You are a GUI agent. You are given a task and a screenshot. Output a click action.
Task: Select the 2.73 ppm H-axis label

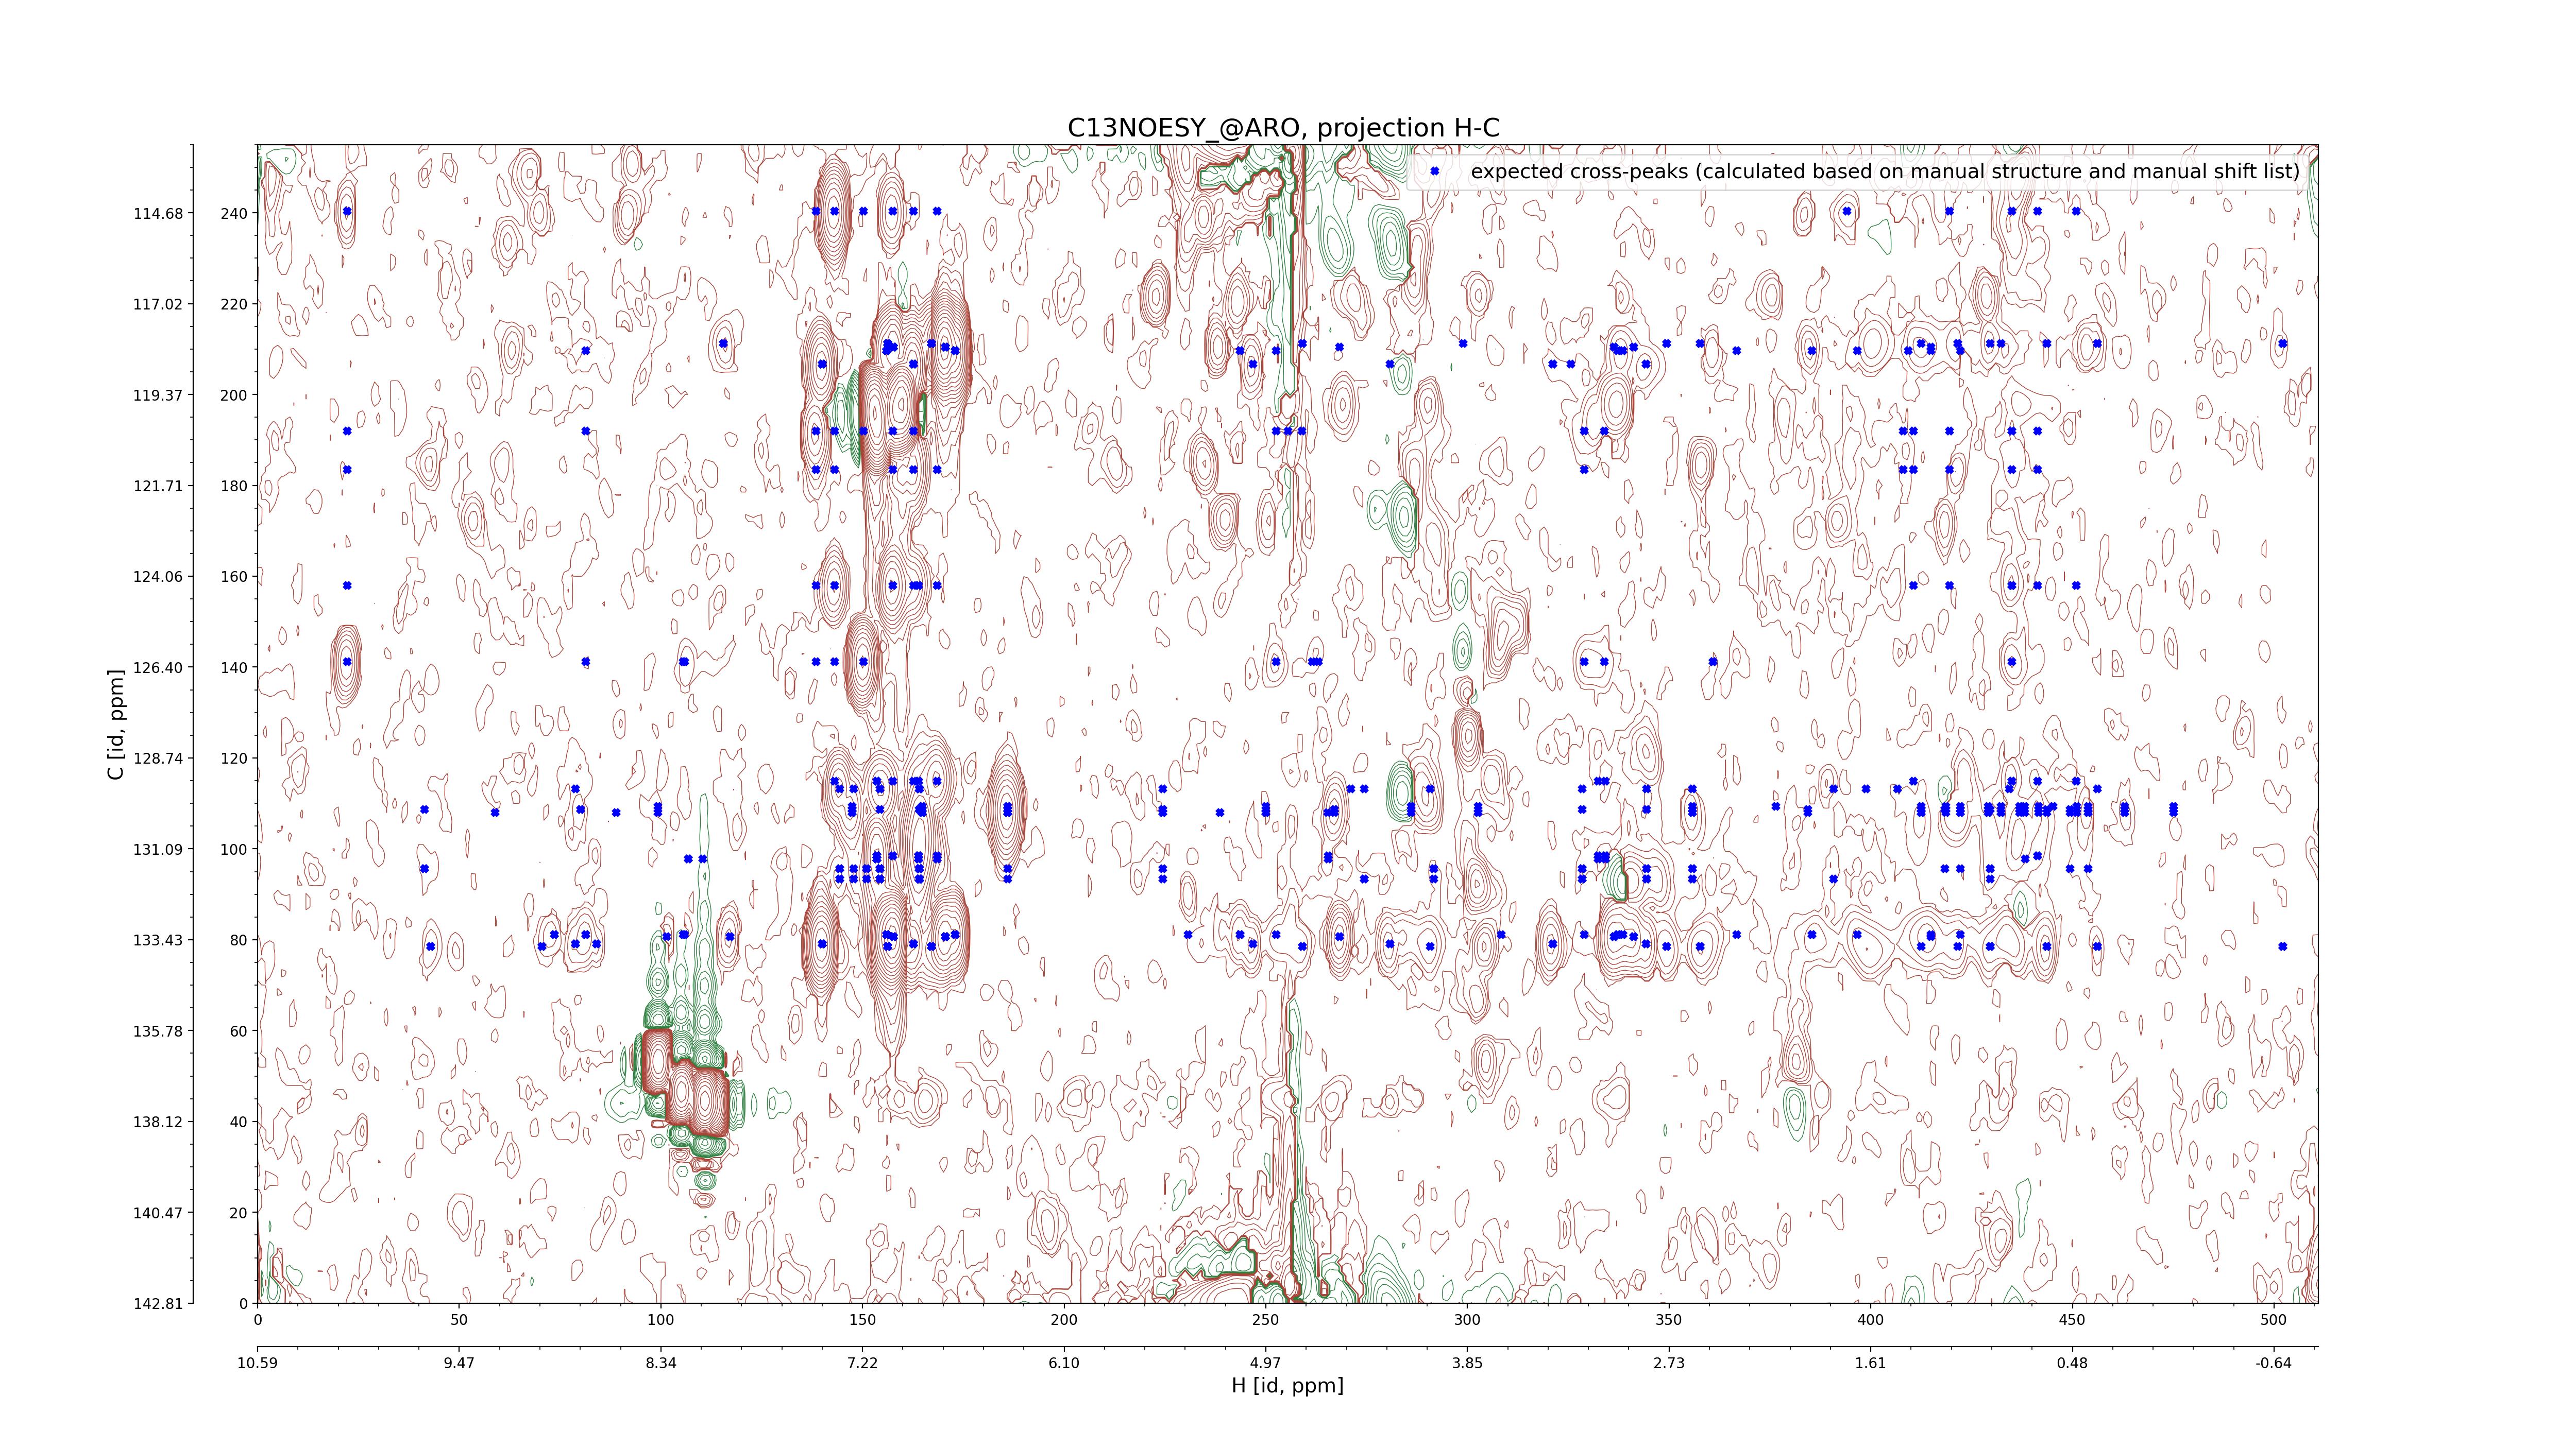(x=1669, y=1363)
